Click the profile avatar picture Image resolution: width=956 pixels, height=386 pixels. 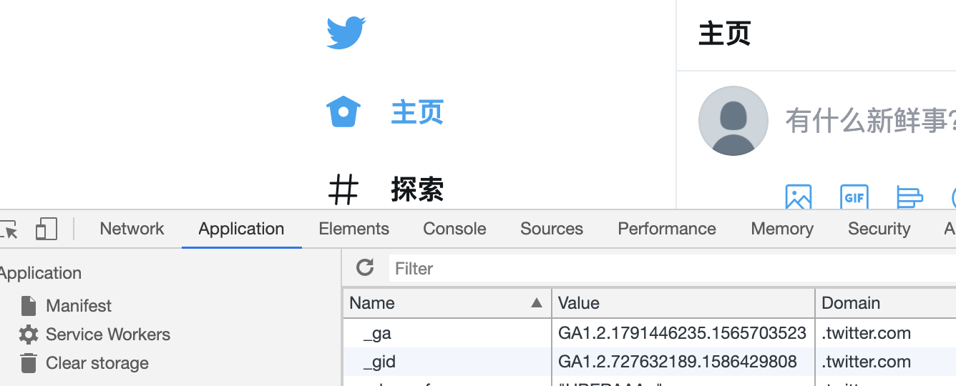point(733,121)
